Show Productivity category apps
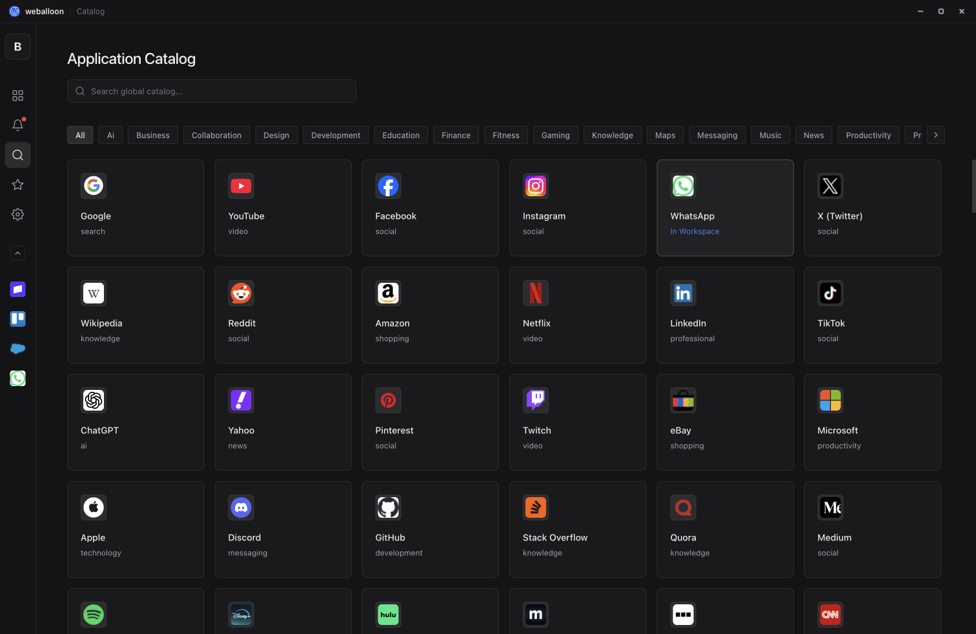This screenshot has width=976, height=634. [868, 136]
